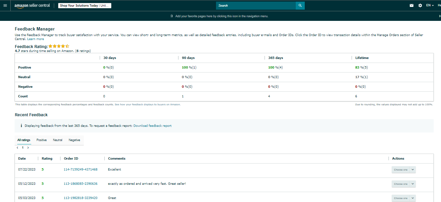Screen dimensions: 441x202
Task: Click the info icon in Recent Feedback notice
Action: pos(21,126)
